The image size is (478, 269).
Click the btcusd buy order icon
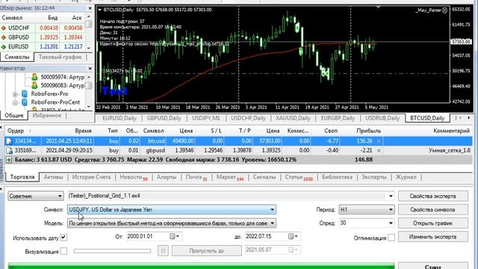click(9, 141)
